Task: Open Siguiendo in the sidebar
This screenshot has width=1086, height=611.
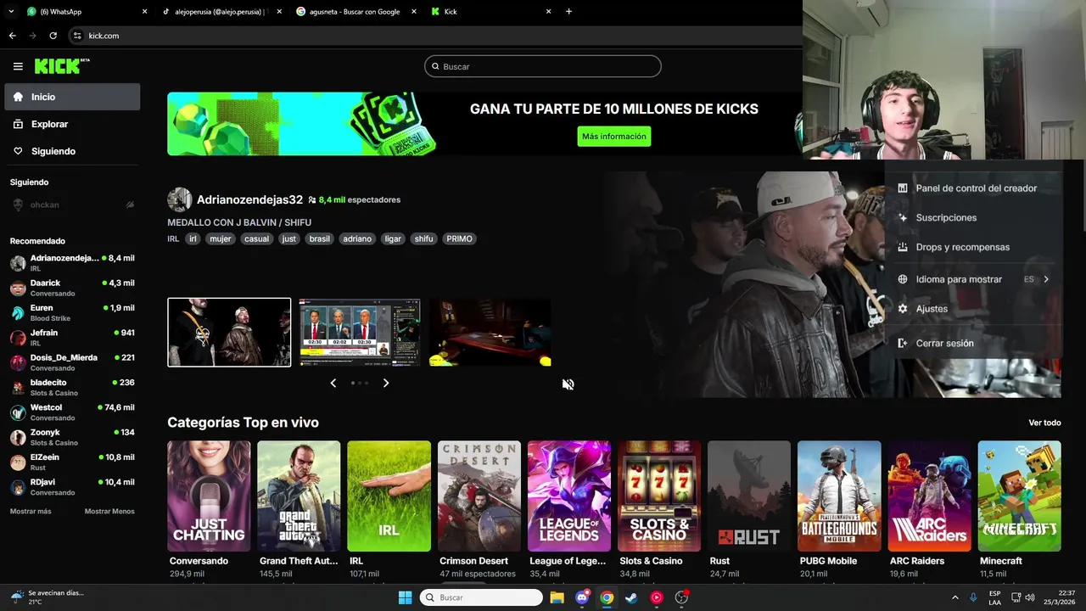Action: click(x=72, y=151)
